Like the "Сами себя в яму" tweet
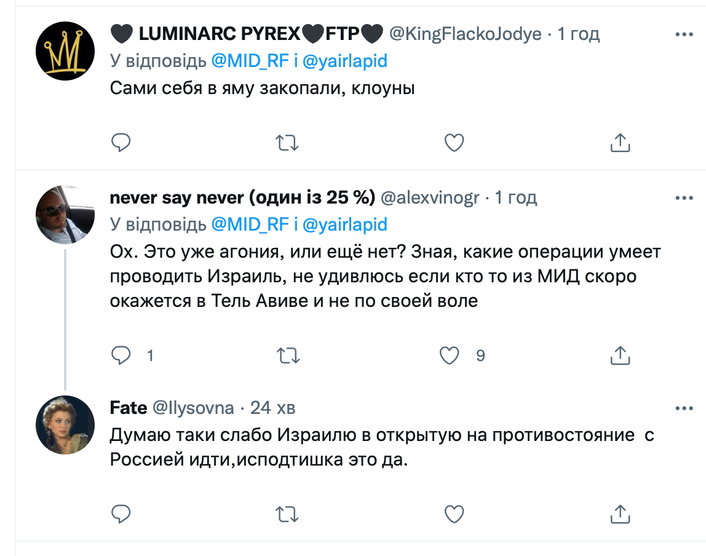Screen dimensions: 706x556 point(454,143)
